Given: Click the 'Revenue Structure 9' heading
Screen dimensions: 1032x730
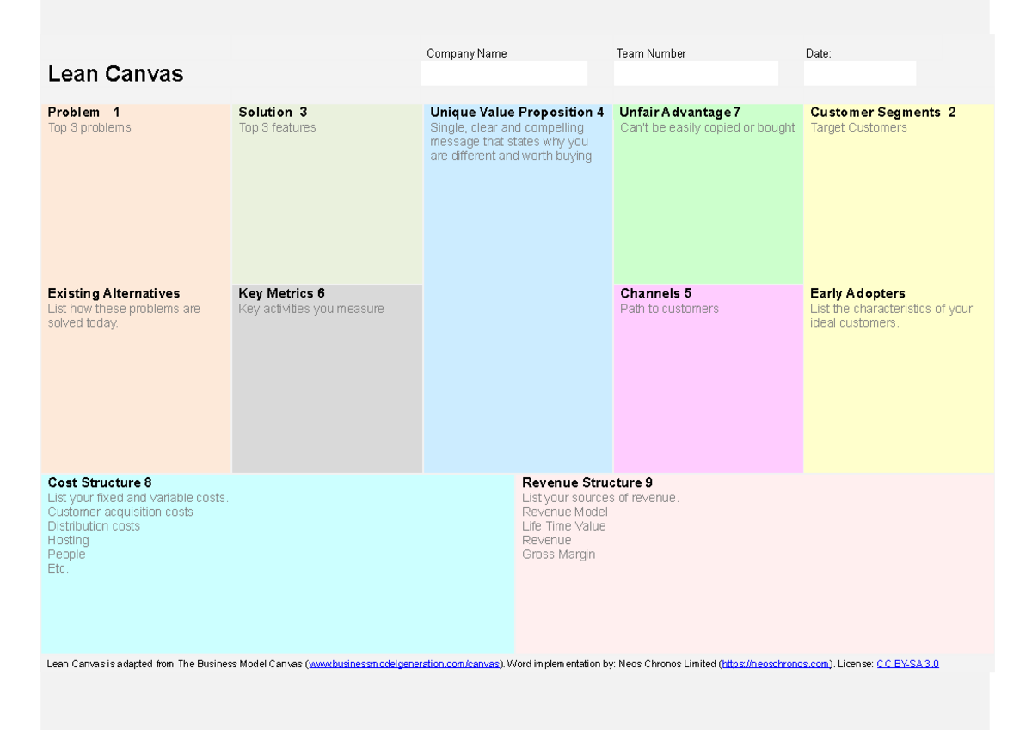Looking at the screenshot, I should point(587,483).
